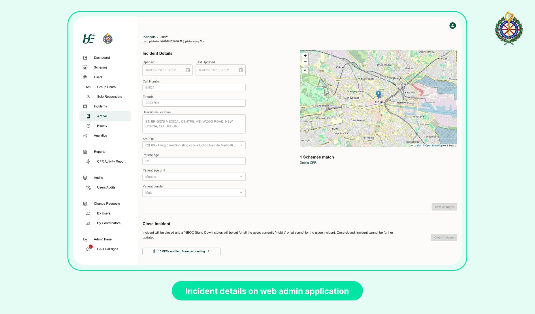Click the Patient age input field

coord(194,161)
